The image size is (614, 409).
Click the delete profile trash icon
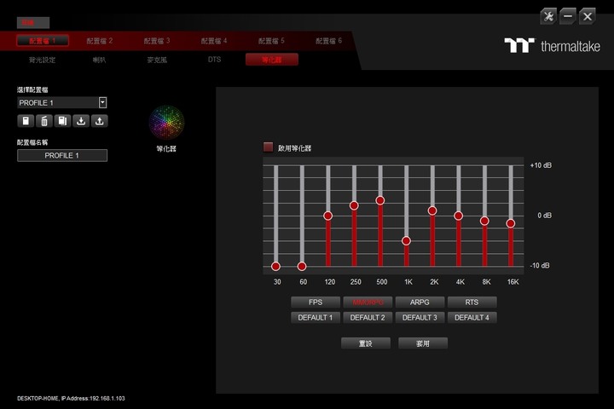click(x=44, y=121)
